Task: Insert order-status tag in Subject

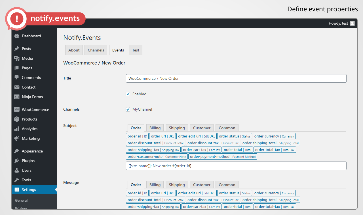Action: click(235, 136)
